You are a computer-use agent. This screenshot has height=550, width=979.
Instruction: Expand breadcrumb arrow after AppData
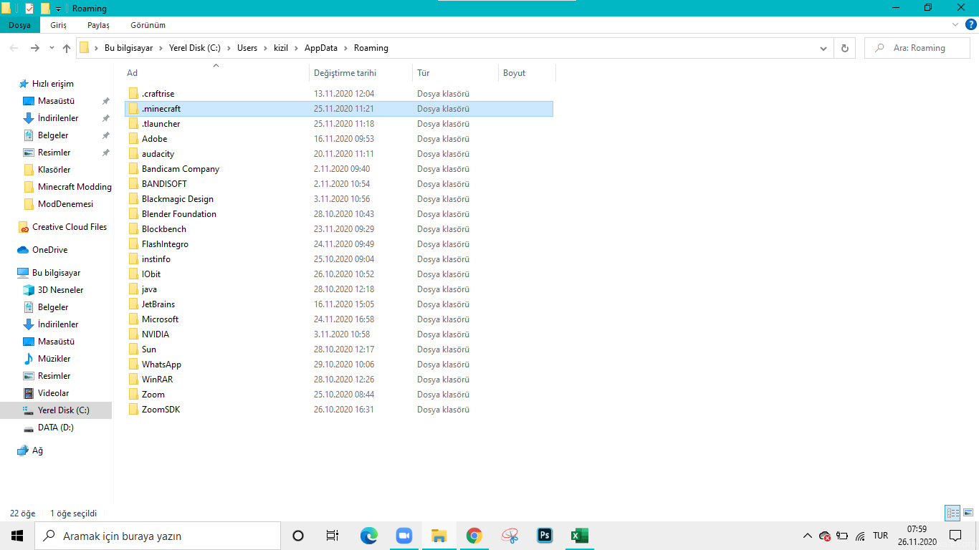click(347, 48)
